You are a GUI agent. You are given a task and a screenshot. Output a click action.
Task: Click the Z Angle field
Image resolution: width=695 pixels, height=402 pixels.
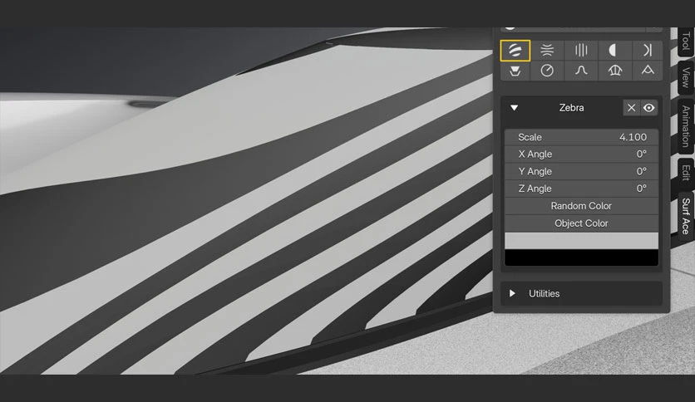(581, 189)
